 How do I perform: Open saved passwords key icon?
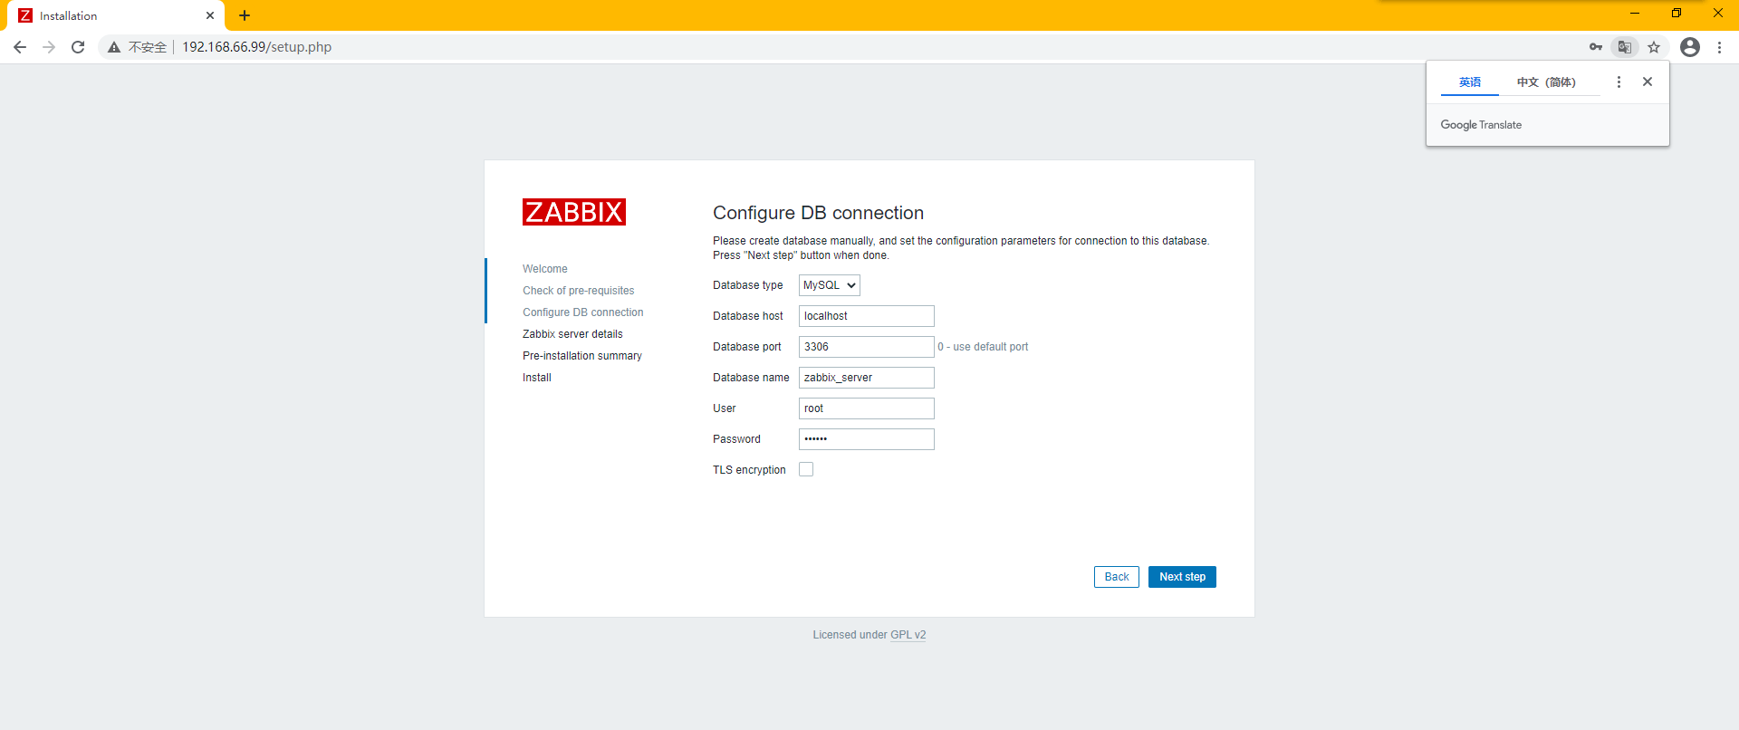(1596, 47)
